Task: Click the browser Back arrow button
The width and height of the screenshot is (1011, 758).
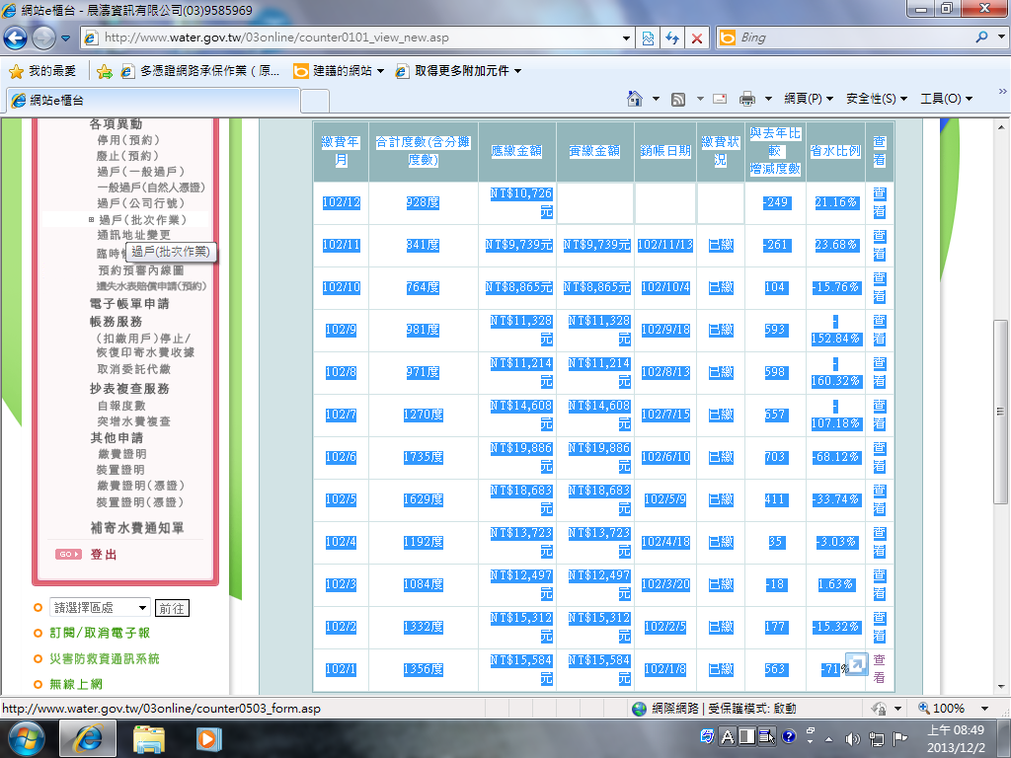Action: tap(15, 38)
